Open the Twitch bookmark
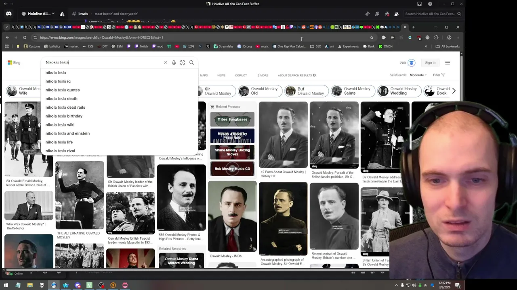Screen dimensions: 517x290 141,46
